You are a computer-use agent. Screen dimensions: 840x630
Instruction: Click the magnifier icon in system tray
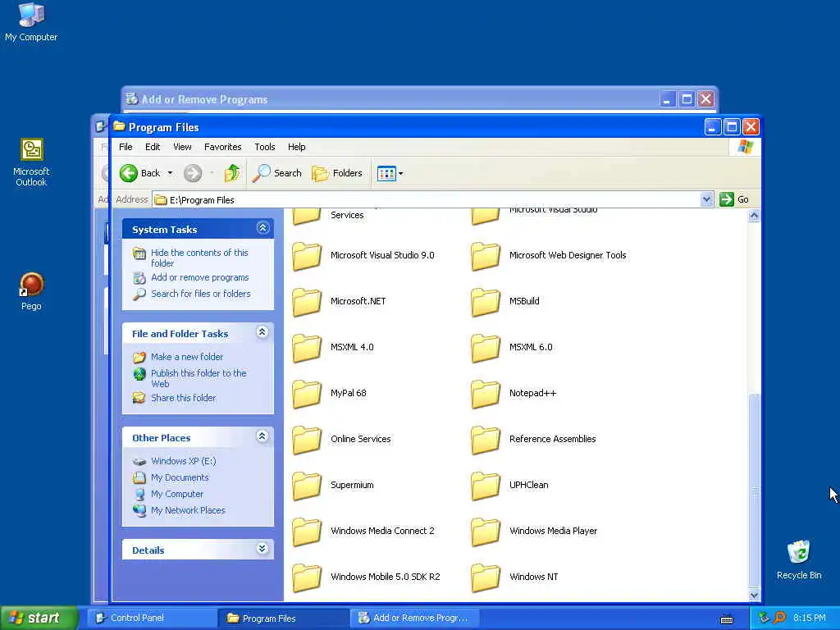pyautogui.click(x=779, y=618)
